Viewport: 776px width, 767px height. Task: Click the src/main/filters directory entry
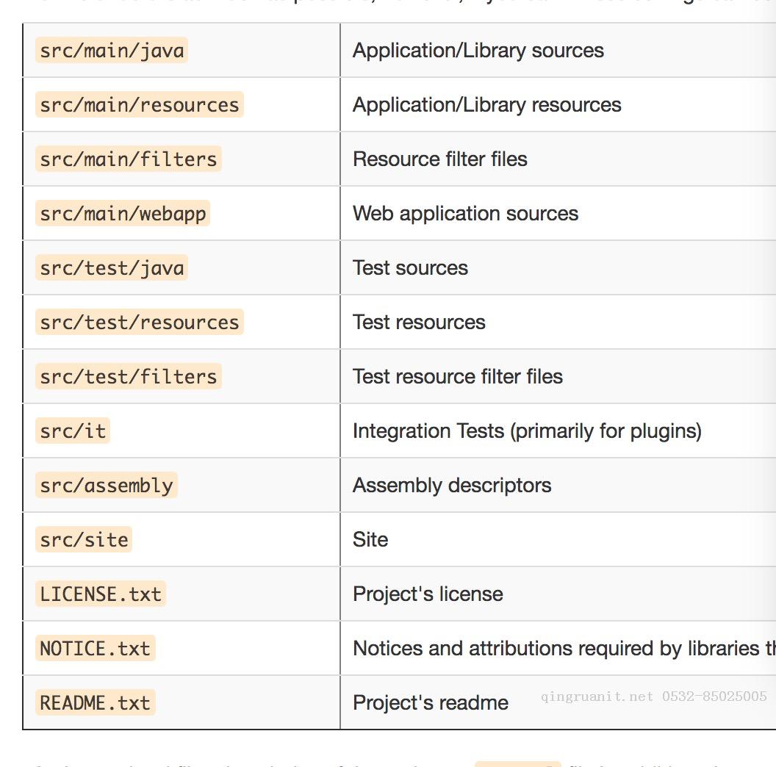128,159
